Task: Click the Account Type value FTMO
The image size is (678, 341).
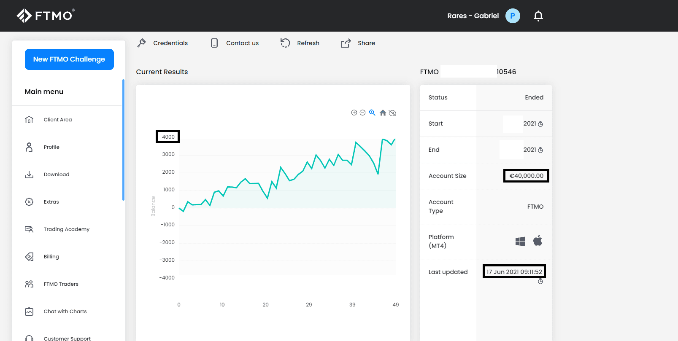Action: [x=535, y=207]
